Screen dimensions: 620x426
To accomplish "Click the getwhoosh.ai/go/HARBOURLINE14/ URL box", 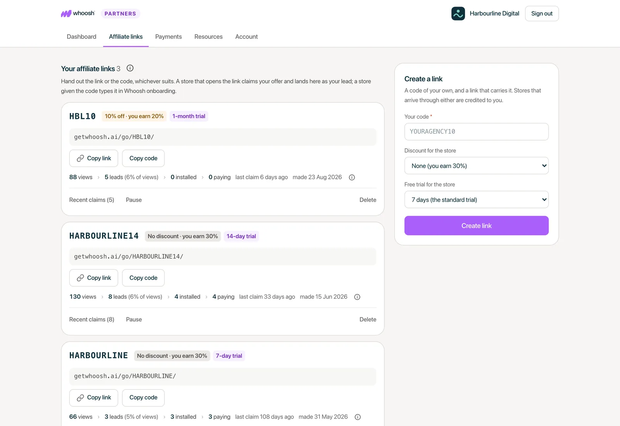I will tap(223, 257).
